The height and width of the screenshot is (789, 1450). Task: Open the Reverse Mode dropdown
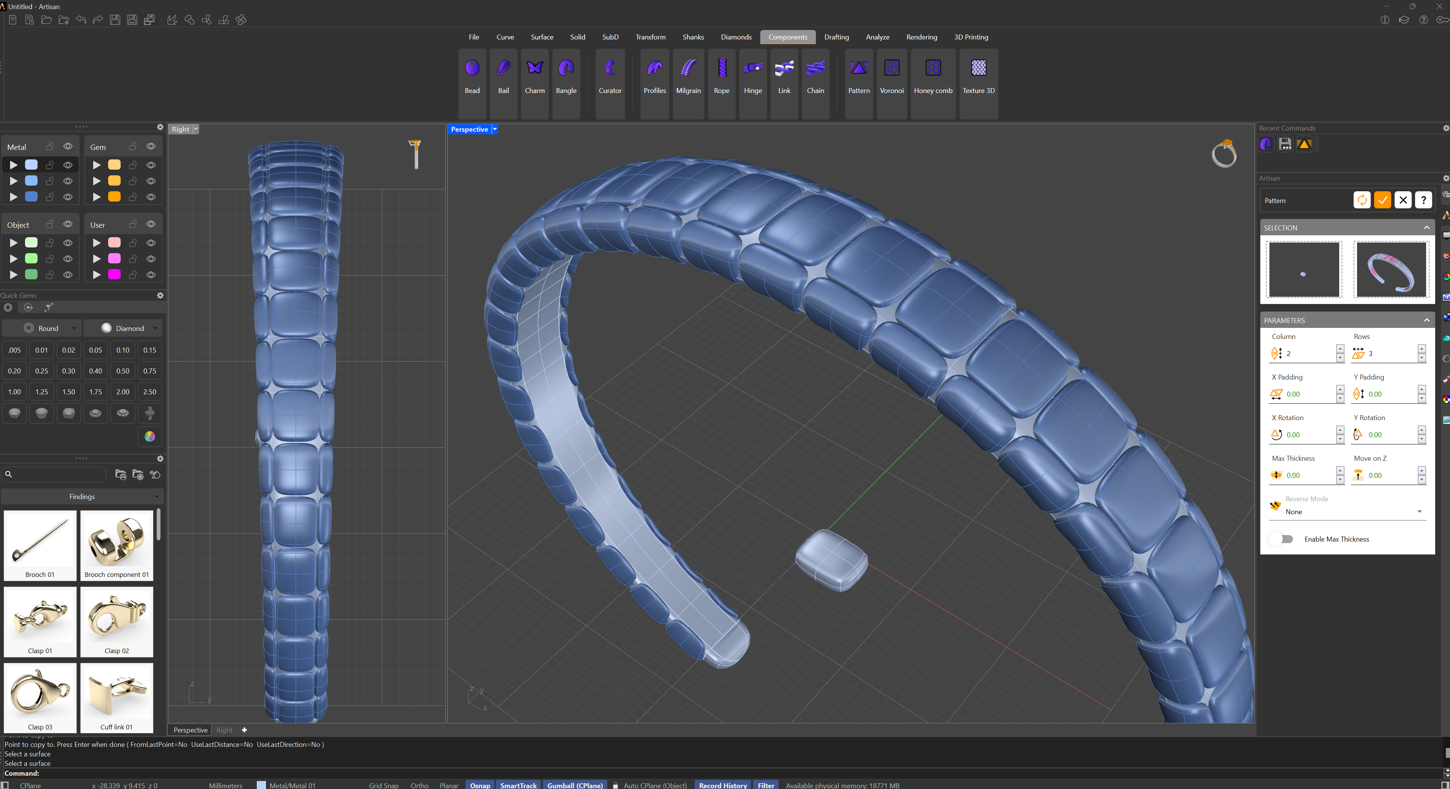1356,512
